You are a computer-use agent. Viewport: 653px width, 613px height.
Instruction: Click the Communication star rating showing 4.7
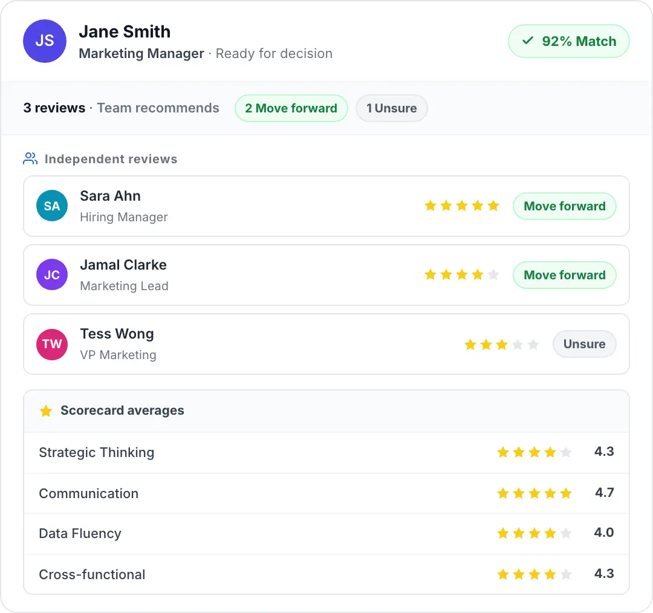click(x=534, y=493)
